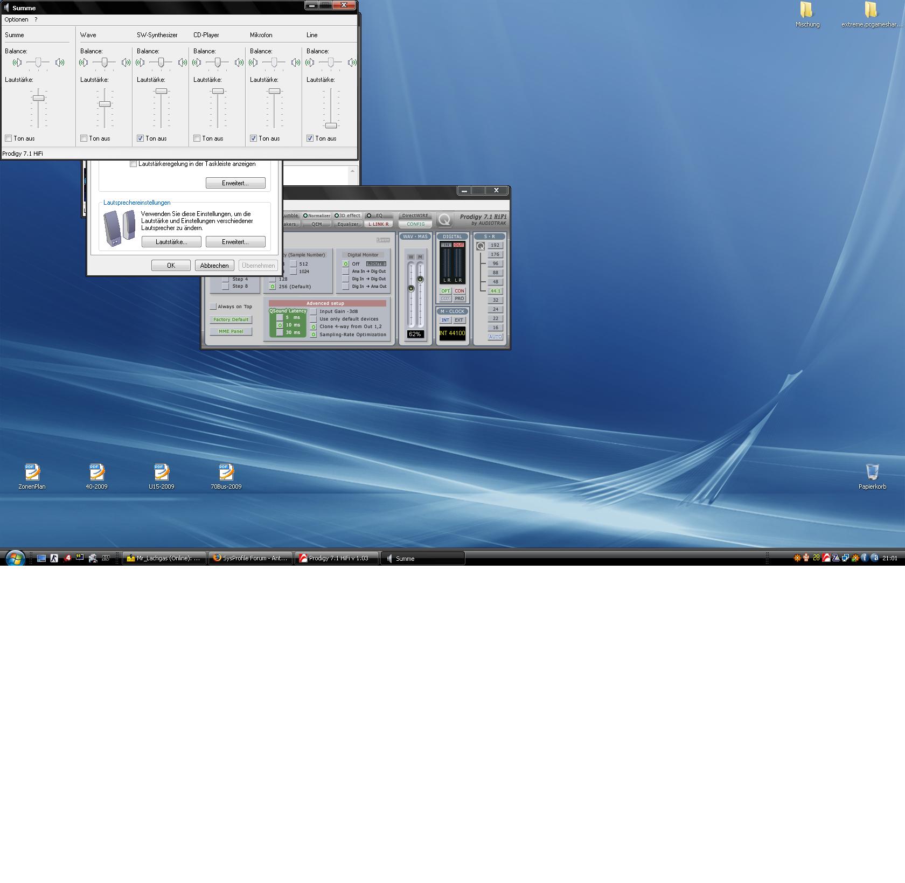The image size is (905, 883).
Task: Mute the Wave channel
Action: click(x=84, y=138)
